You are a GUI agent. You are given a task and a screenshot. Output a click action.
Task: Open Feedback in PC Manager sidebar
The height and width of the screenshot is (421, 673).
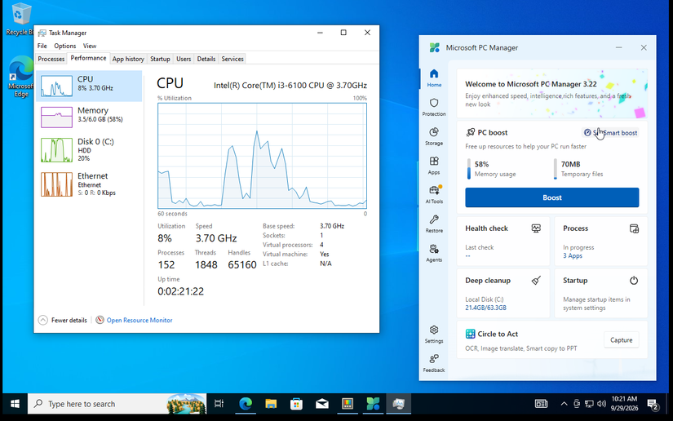[x=434, y=363]
